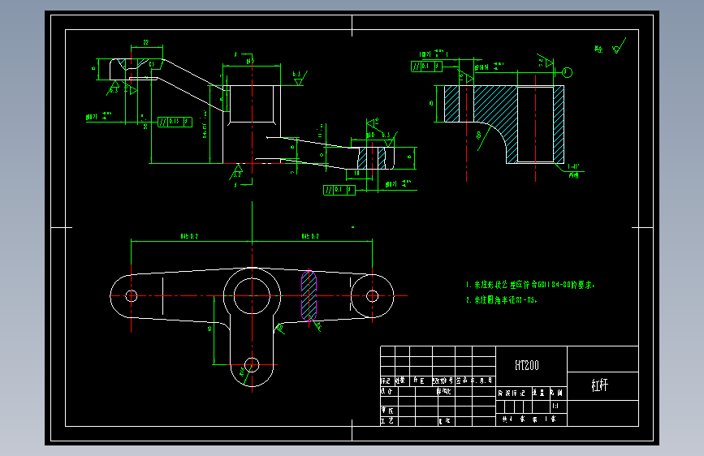Image resolution: width=704 pixels, height=456 pixels.
Task: Select the part name 杠杆 in title block
Action: click(x=599, y=385)
